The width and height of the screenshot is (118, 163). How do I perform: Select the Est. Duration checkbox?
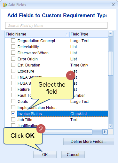(x=13, y=65)
